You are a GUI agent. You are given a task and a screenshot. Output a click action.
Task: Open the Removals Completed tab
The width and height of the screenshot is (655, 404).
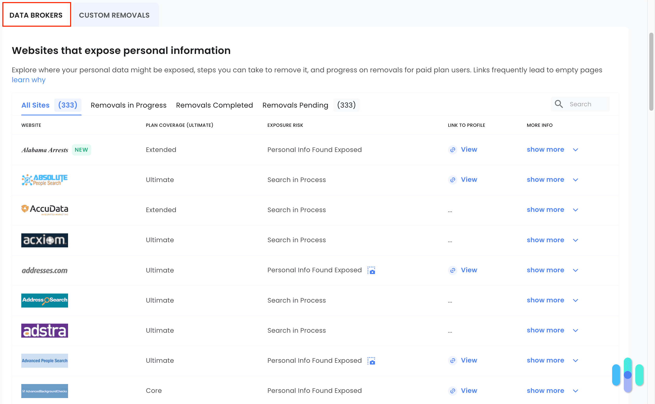214,105
